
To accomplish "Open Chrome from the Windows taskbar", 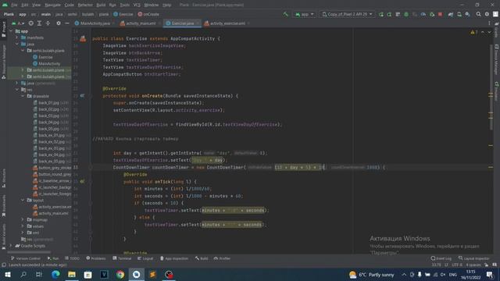I will coord(120,274).
